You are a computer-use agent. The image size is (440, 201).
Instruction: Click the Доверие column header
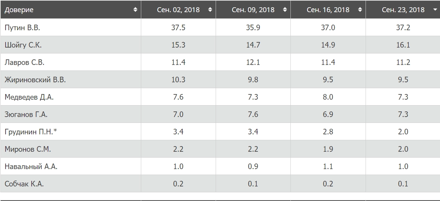click(x=19, y=10)
